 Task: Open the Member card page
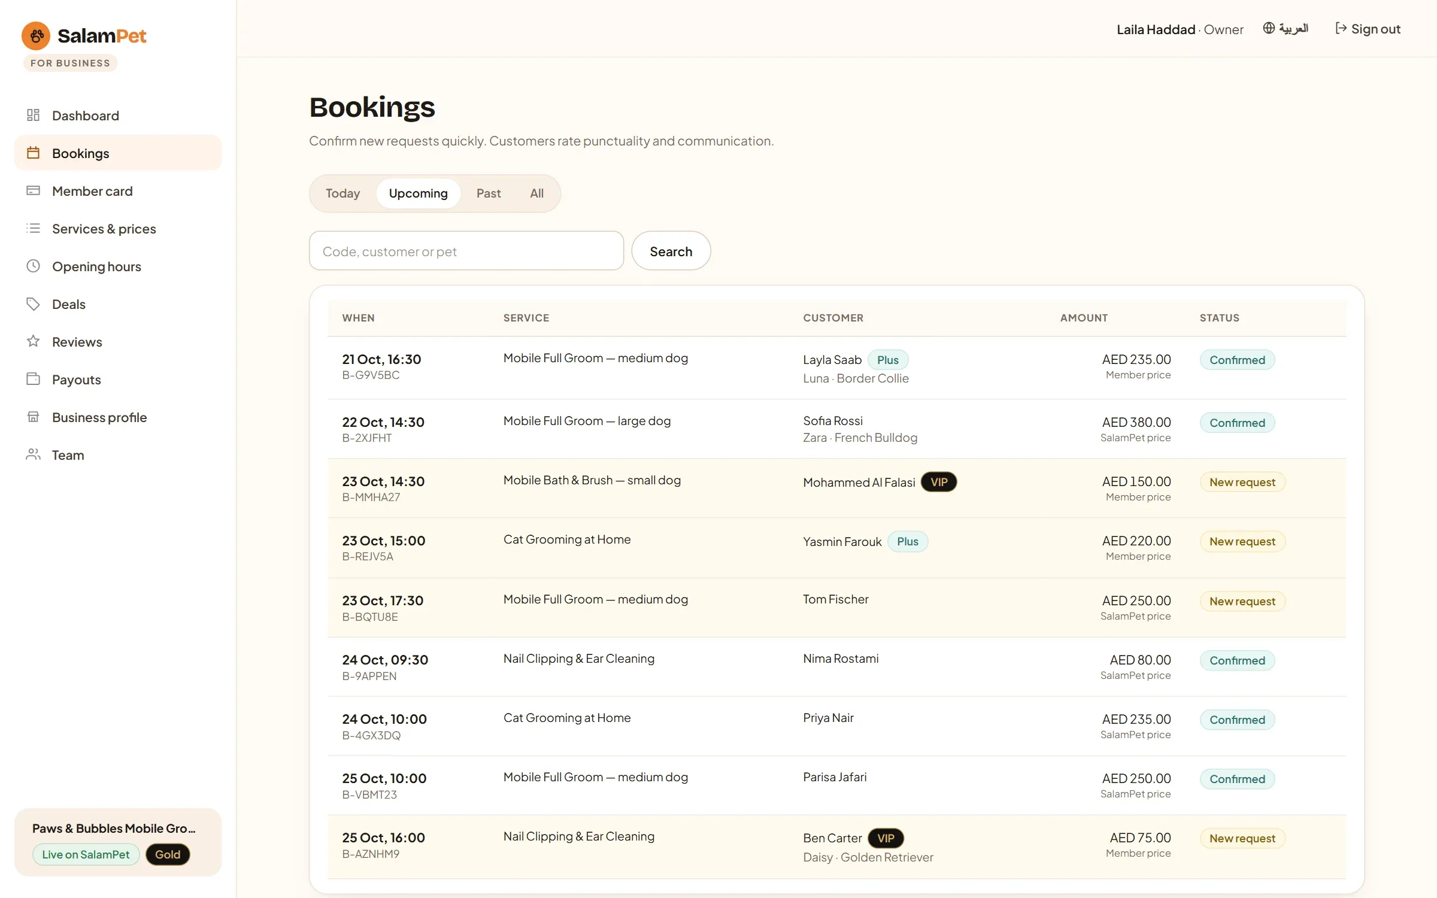(x=118, y=190)
